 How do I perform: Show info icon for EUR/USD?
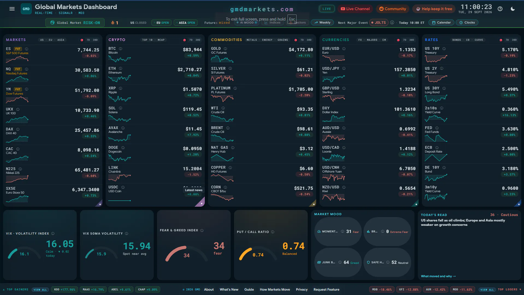pyautogui.click(x=344, y=49)
